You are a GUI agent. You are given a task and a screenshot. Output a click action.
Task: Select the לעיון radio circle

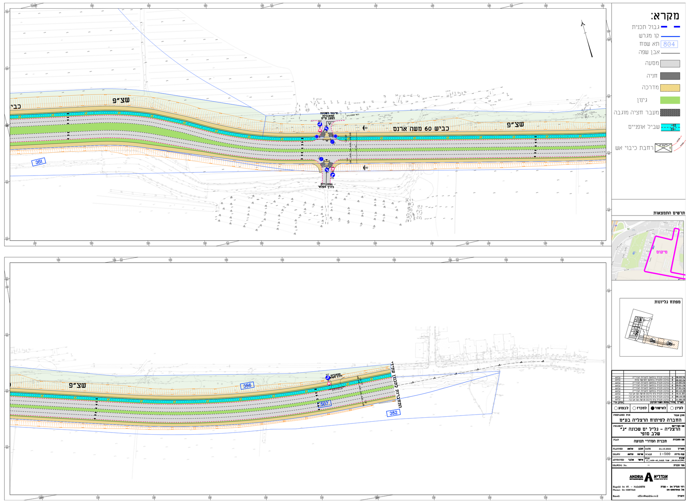[672, 408]
